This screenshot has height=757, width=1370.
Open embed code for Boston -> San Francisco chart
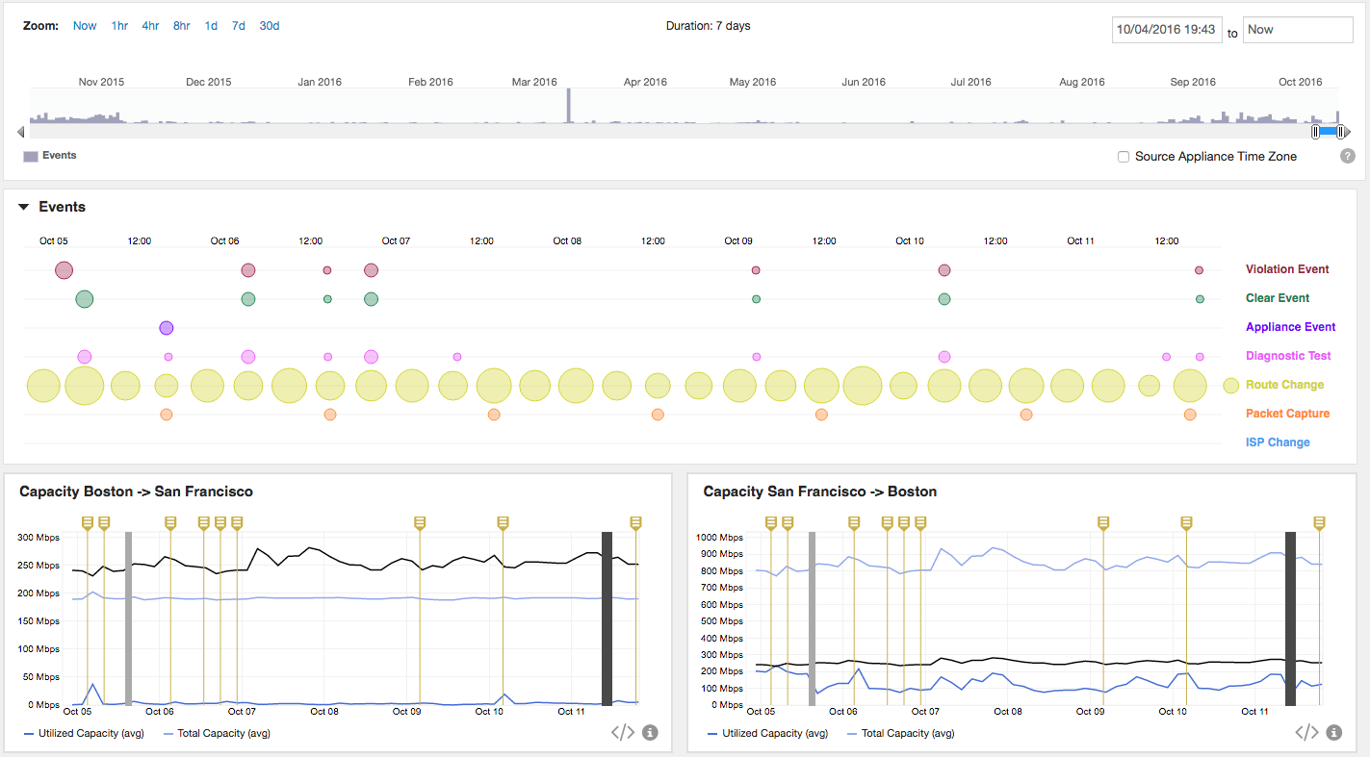[623, 733]
